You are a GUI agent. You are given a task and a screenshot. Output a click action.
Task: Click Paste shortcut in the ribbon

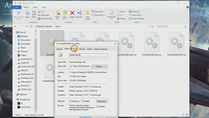(45, 19)
